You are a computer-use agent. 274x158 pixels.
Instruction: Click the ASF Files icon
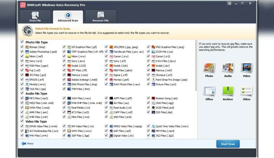point(111,131)
